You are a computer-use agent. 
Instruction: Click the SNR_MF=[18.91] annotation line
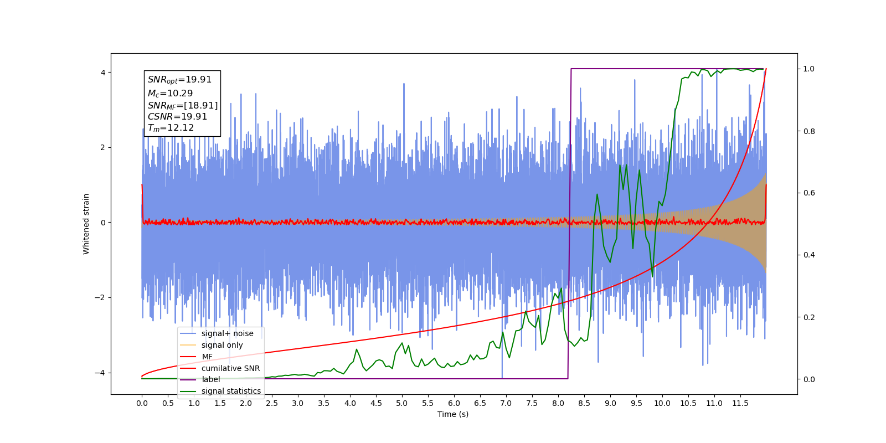[x=183, y=105]
